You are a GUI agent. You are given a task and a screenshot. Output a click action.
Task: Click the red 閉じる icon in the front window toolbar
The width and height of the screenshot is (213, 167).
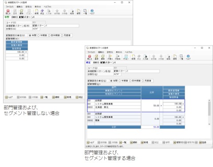pos(90,57)
